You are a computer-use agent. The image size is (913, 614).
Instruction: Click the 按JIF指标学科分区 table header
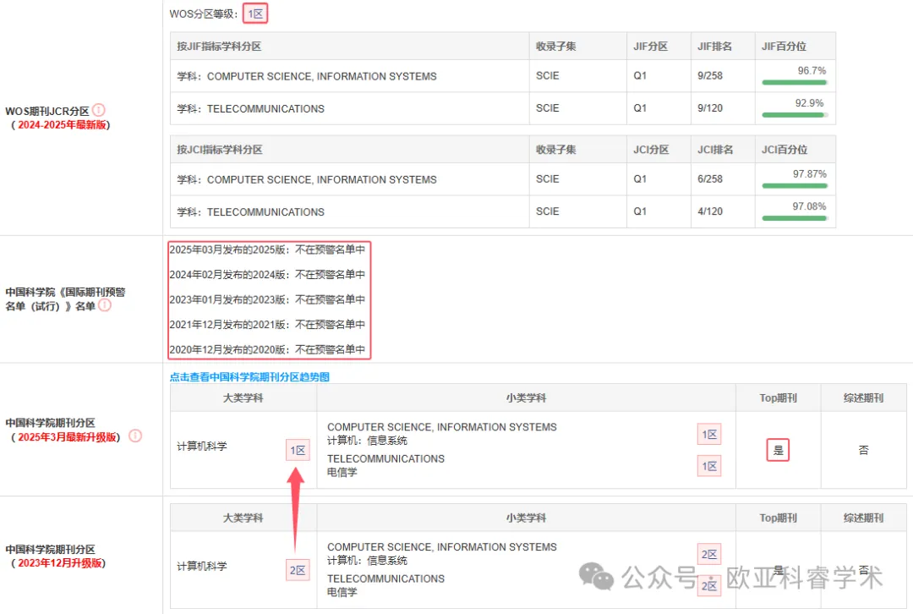[219, 47]
